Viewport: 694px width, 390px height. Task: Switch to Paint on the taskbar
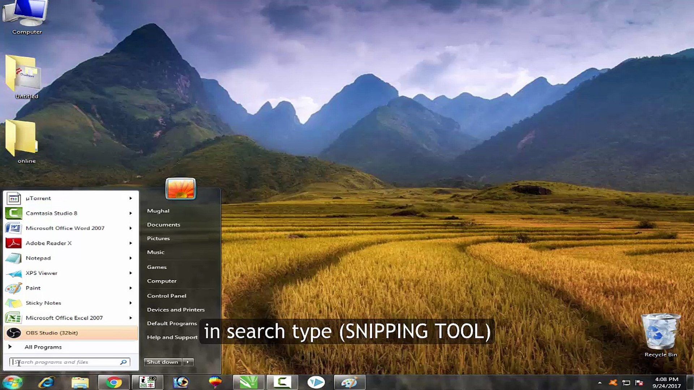[350, 382]
